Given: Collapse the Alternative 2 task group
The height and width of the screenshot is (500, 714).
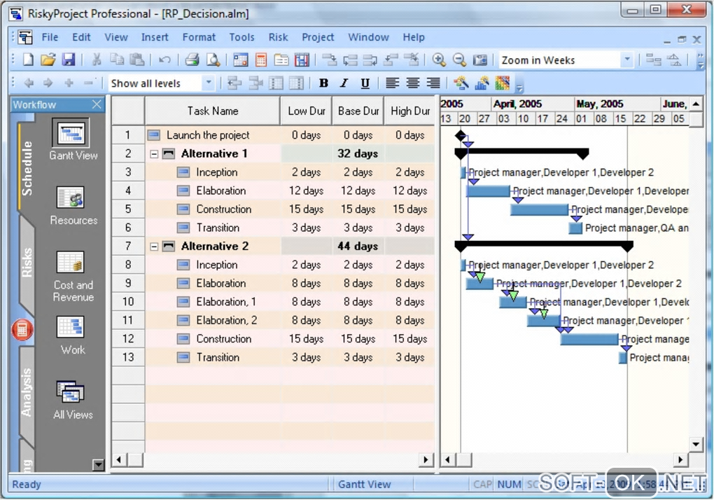Looking at the screenshot, I should (154, 246).
